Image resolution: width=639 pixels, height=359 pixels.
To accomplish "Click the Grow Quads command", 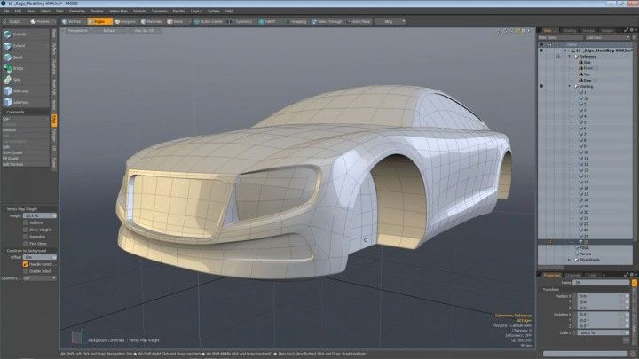I will tap(14, 152).
